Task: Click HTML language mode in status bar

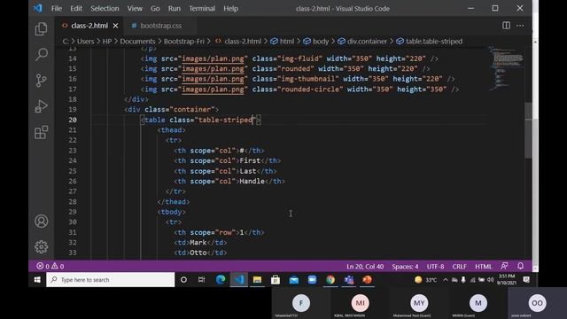Action: pos(484,267)
